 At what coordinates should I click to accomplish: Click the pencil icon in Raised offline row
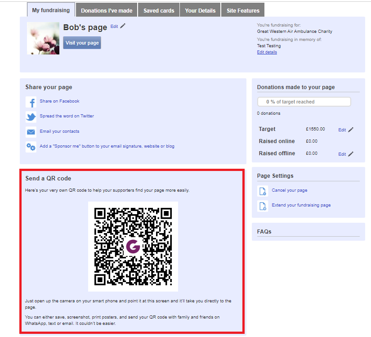point(351,154)
